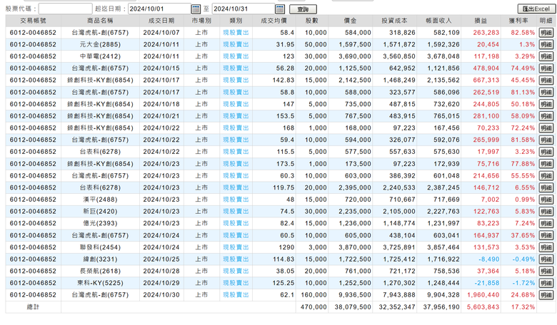Viewport: 557px width, 325px height.
Task: Click the 股數 column header
Action: pos(312,21)
